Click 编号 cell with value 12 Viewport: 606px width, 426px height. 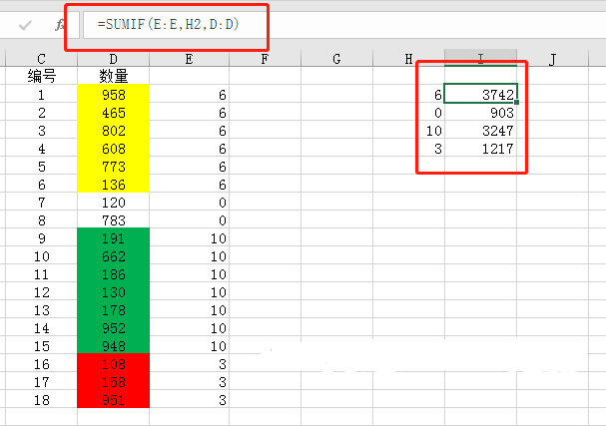click(41, 291)
